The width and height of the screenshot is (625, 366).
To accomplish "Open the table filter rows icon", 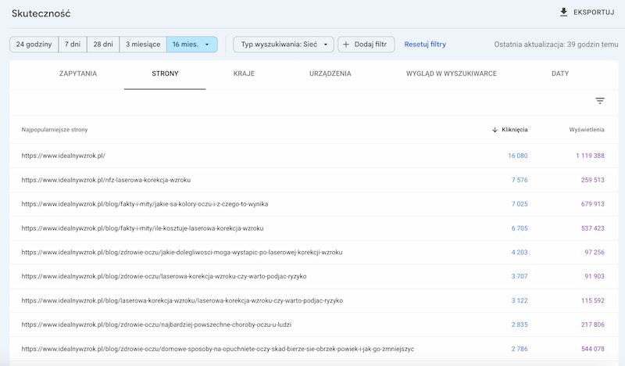I will point(600,101).
